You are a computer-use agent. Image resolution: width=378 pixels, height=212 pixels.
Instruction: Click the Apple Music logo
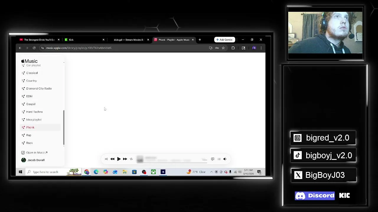29,61
